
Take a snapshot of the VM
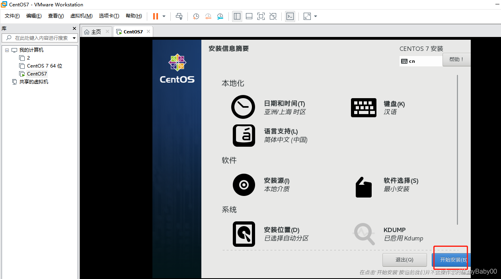coord(196,16)
